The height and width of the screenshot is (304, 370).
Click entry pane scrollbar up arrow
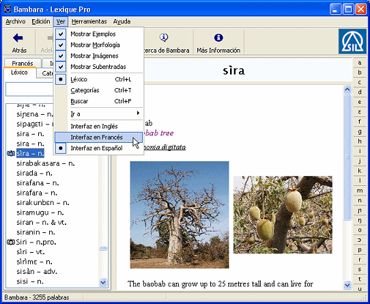coord(347,89)
